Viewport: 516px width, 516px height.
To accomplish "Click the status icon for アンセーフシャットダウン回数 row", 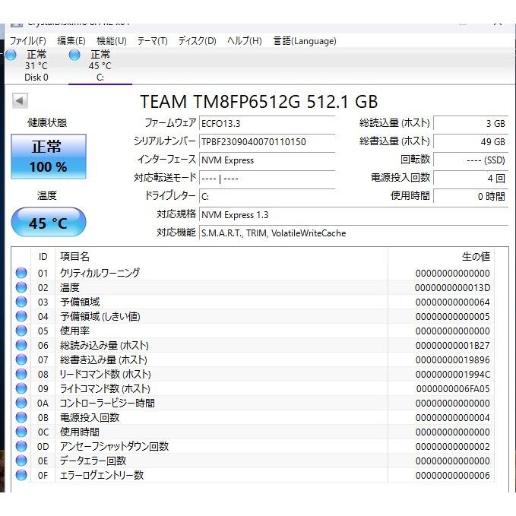I will [x=21, y=446].
